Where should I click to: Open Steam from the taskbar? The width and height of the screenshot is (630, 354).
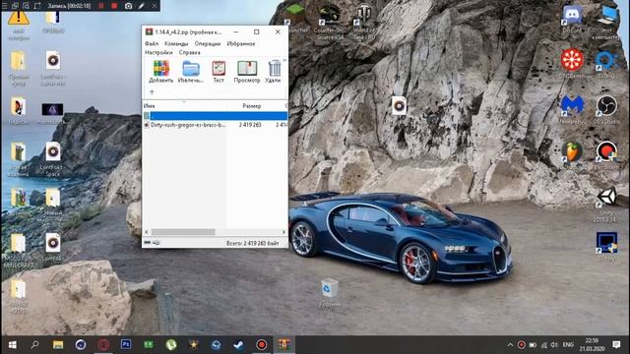coord(238,345)
